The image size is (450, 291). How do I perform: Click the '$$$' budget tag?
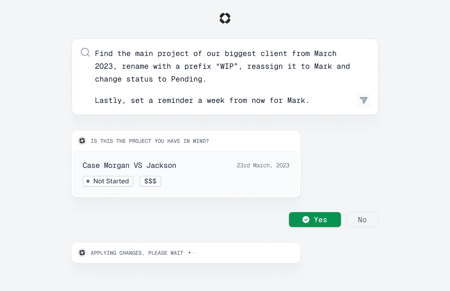(x=150, y=181)
